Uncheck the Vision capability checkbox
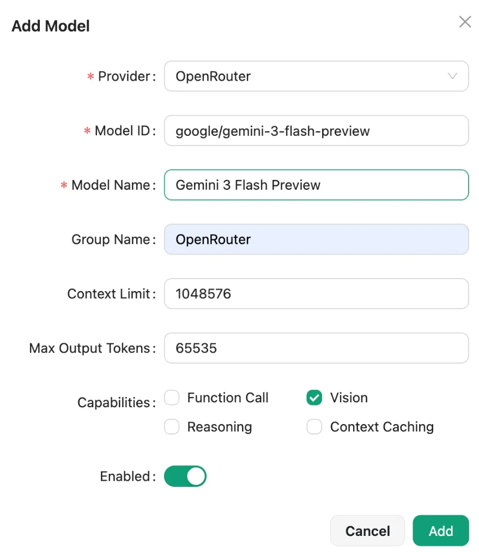Viewport: 479px width, 555px height. pos(314,398)
